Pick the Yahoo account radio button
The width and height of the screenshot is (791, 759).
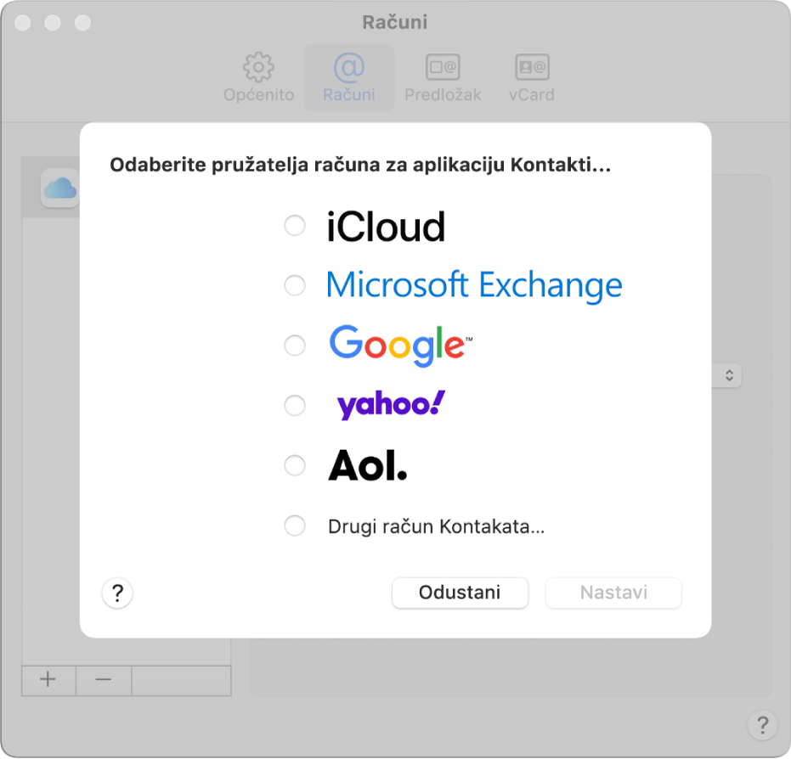tap(295, 405)
